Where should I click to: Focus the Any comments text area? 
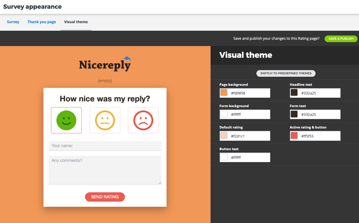tap(105, 170)
